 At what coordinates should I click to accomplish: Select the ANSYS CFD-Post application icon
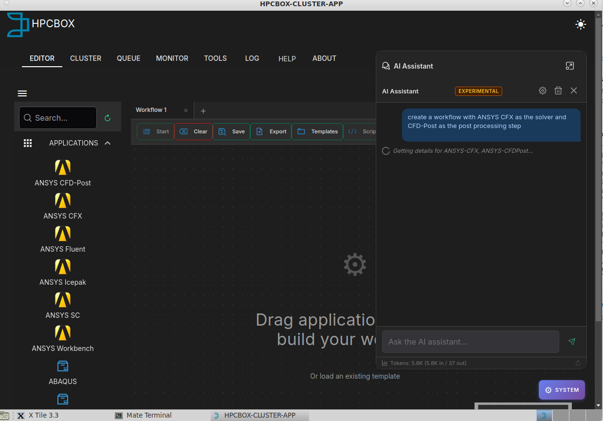pos(63,167)
